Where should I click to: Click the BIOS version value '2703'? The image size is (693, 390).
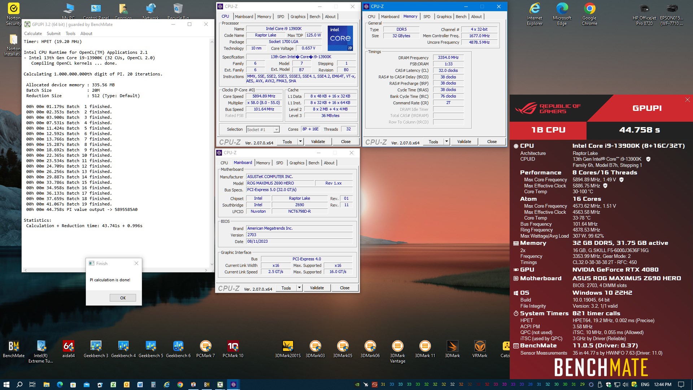pos(299,235)
